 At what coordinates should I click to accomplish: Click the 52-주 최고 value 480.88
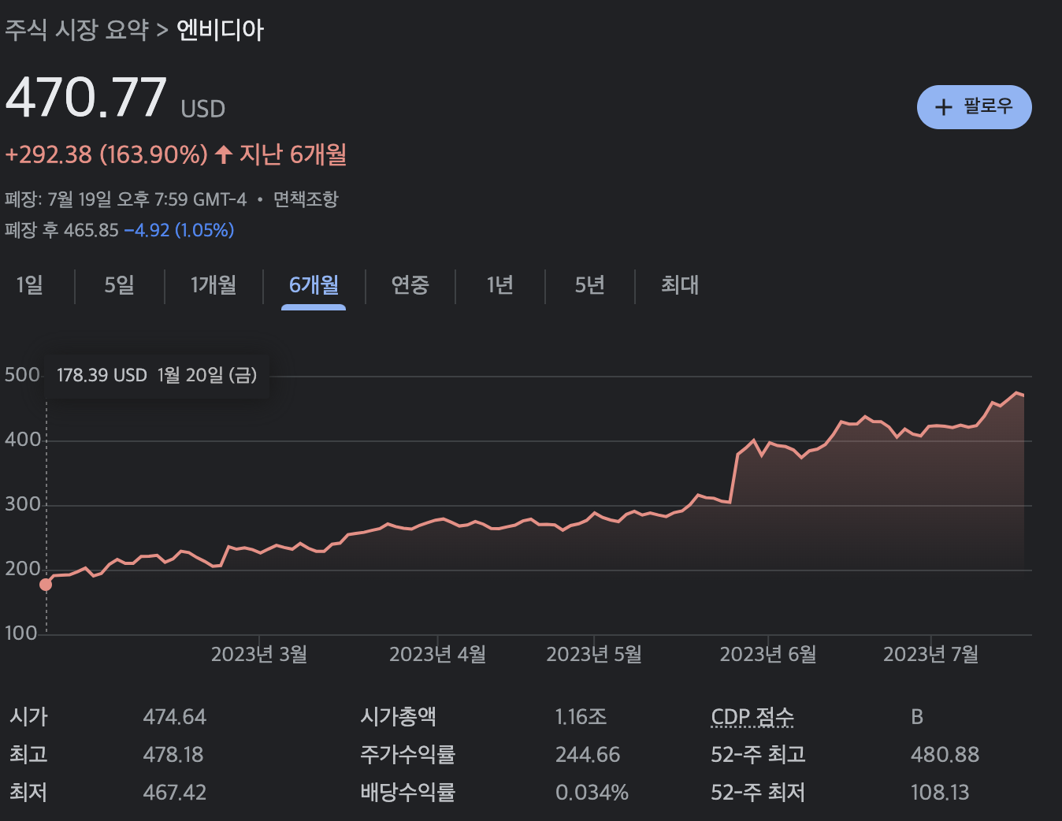(x=945, y=755)
